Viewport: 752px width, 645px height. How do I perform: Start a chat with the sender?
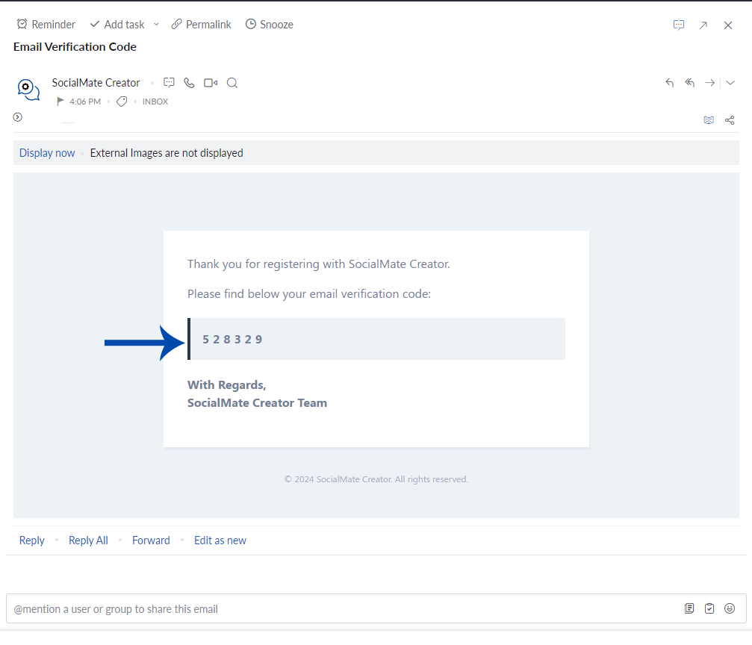[x=169, y=83]
